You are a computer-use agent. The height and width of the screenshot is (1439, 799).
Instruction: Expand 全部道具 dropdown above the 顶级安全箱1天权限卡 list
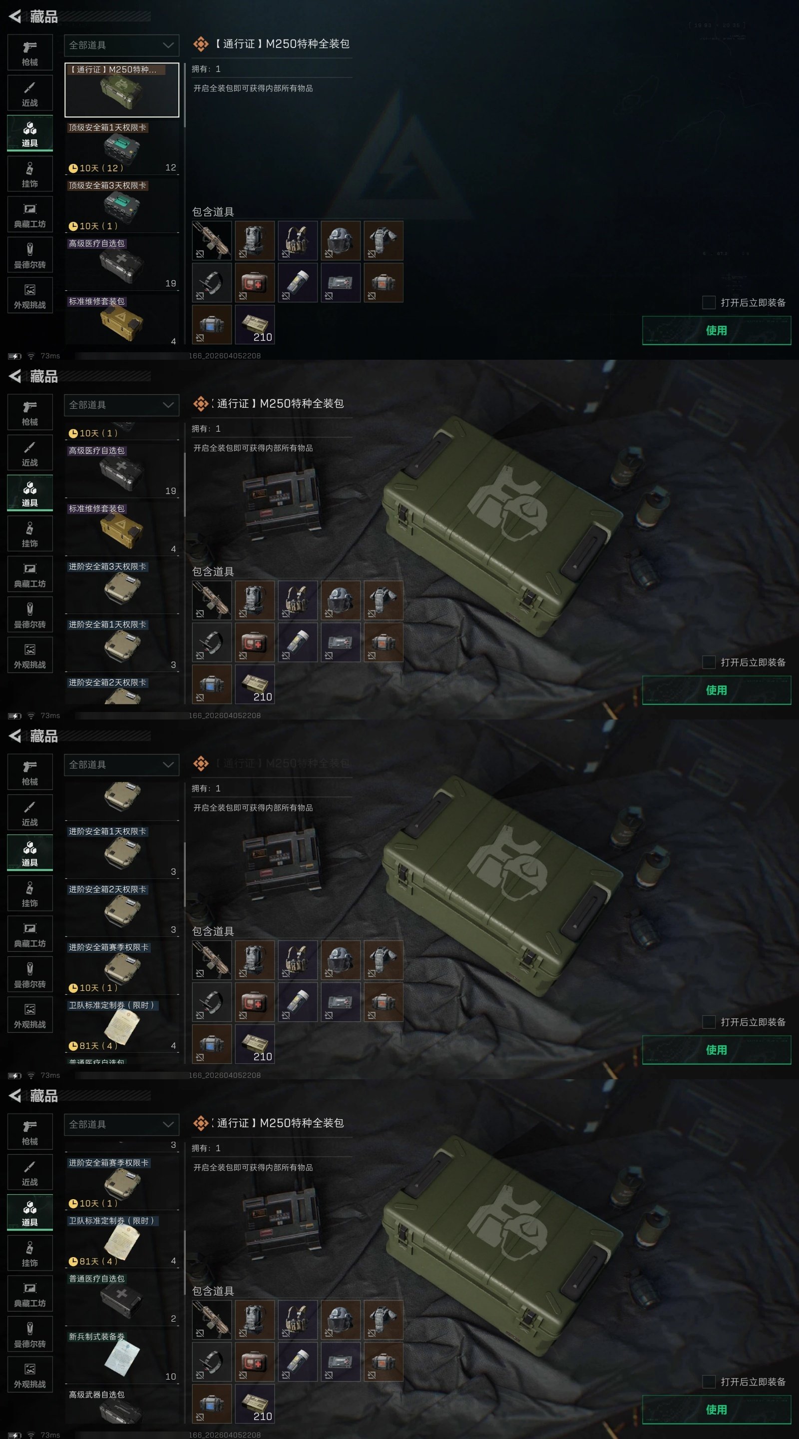pyautogui.click(x=122, y=45)
